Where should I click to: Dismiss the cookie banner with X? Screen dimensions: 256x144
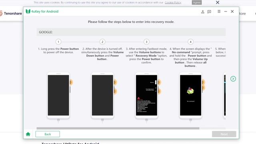pos(218,2)
